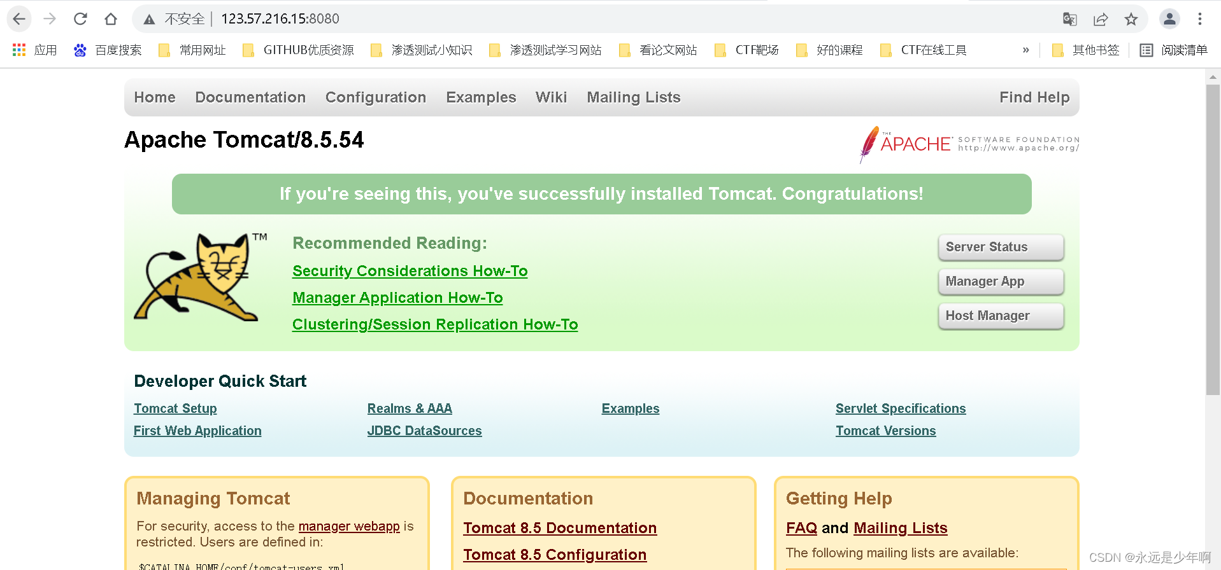This screenshot has width=1221, height=570.
Task: Open the Chrome three-dot menu
Action: click(x=1200, y=19)
